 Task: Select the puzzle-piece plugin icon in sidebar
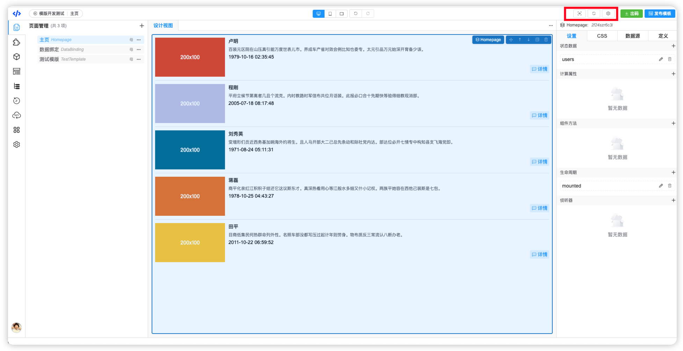16,42
